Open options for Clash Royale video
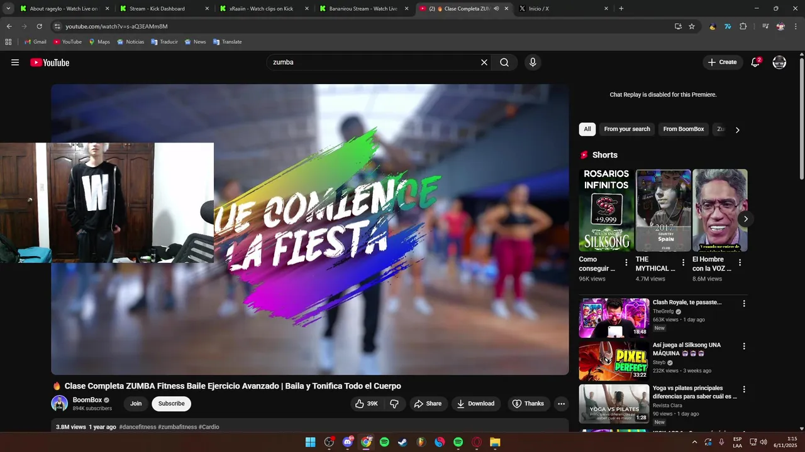Screen dimensions: 805x452 (744, 303)
